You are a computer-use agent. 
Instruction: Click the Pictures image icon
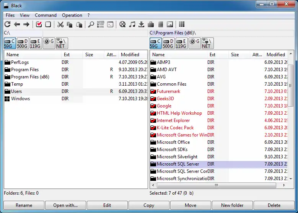[170, 24]
